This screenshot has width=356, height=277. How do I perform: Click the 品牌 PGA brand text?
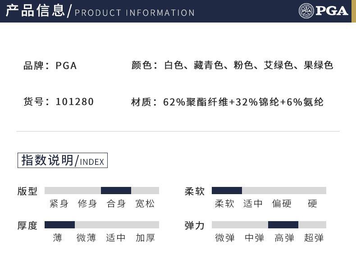point(50,66)
